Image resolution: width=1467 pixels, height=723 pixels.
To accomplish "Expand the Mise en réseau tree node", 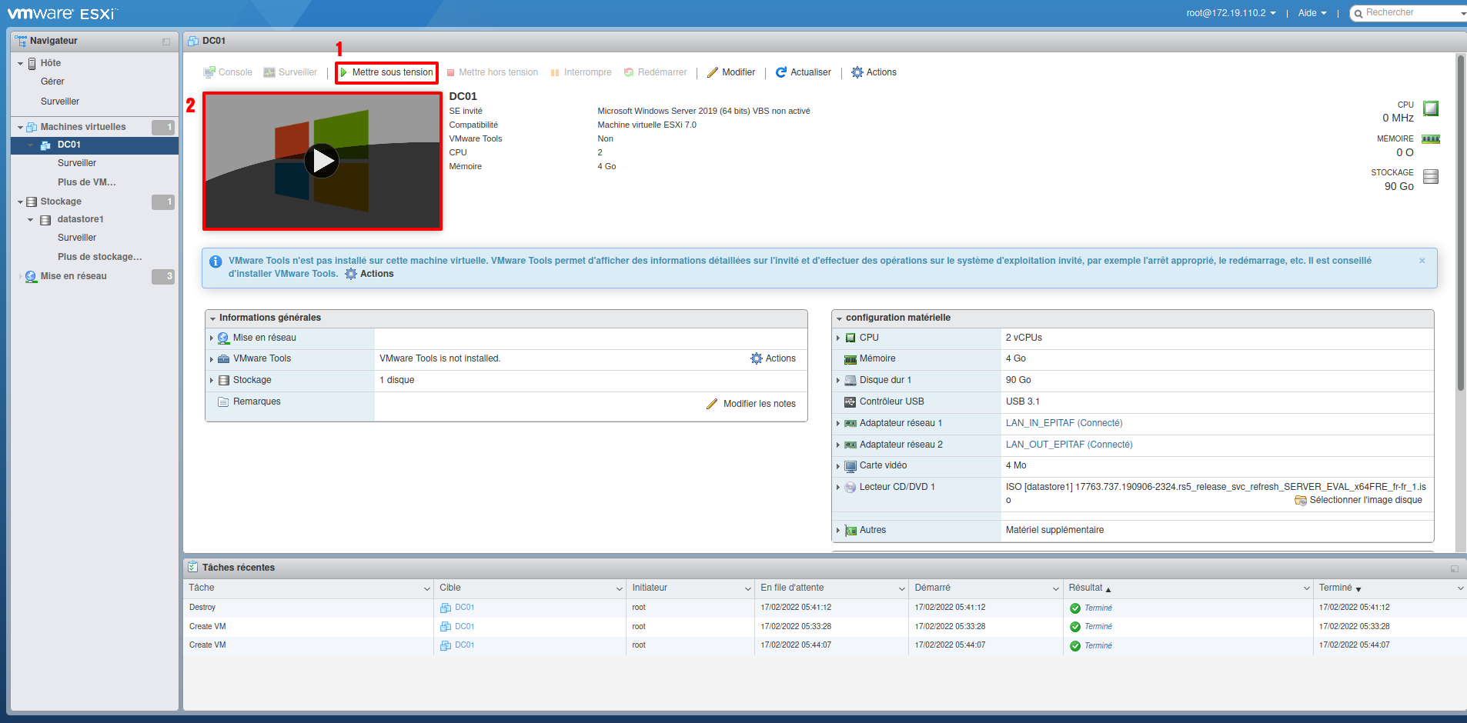I will (20, 277).
